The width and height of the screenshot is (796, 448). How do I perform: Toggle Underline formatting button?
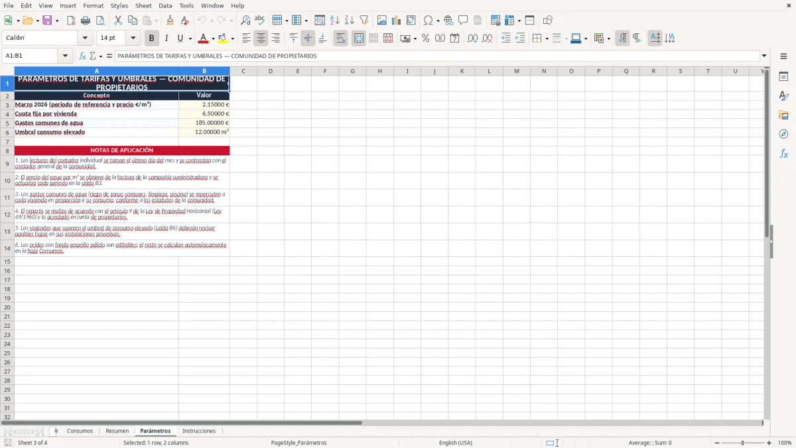point(180,38)
